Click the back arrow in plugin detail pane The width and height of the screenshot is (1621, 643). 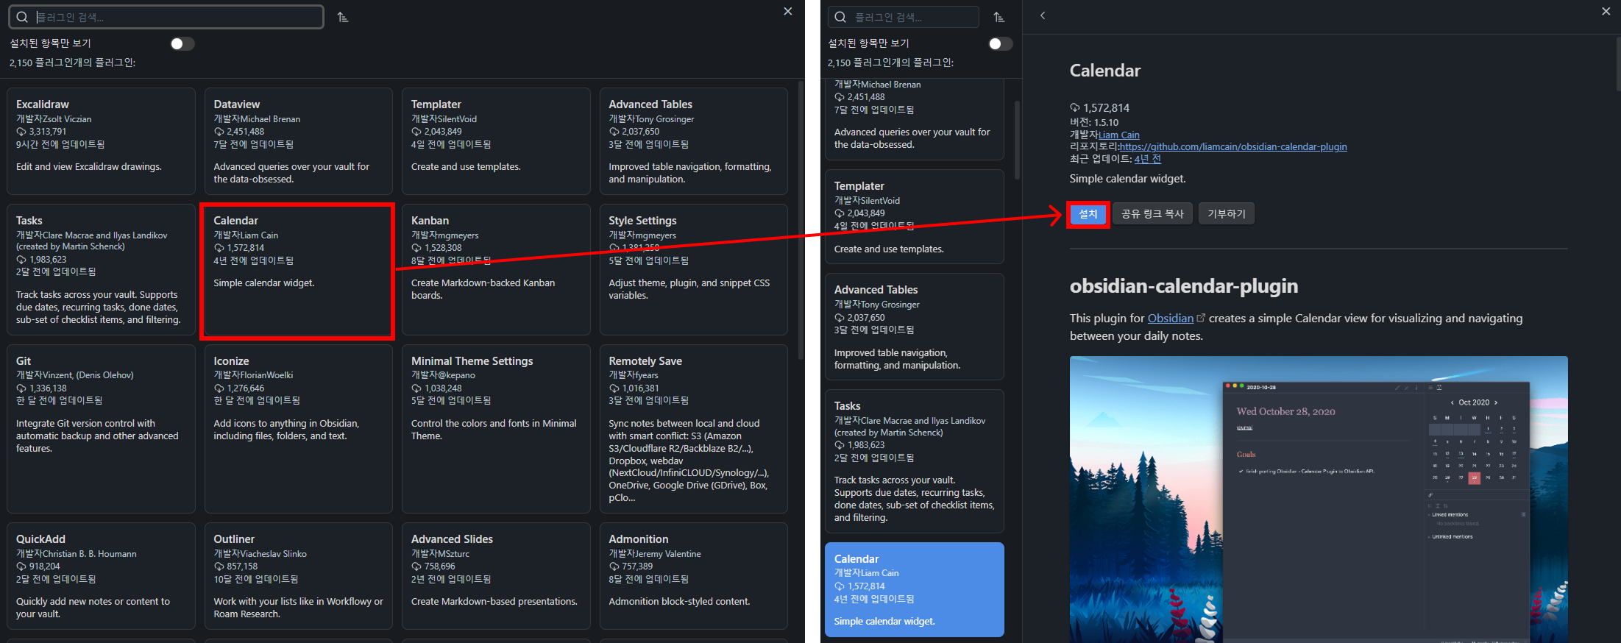[1043, 15]
